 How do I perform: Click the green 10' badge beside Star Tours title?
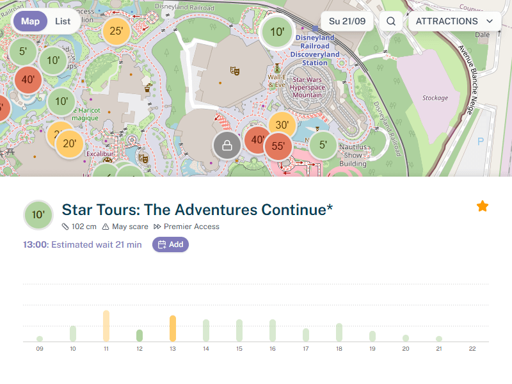click(38, 214)
